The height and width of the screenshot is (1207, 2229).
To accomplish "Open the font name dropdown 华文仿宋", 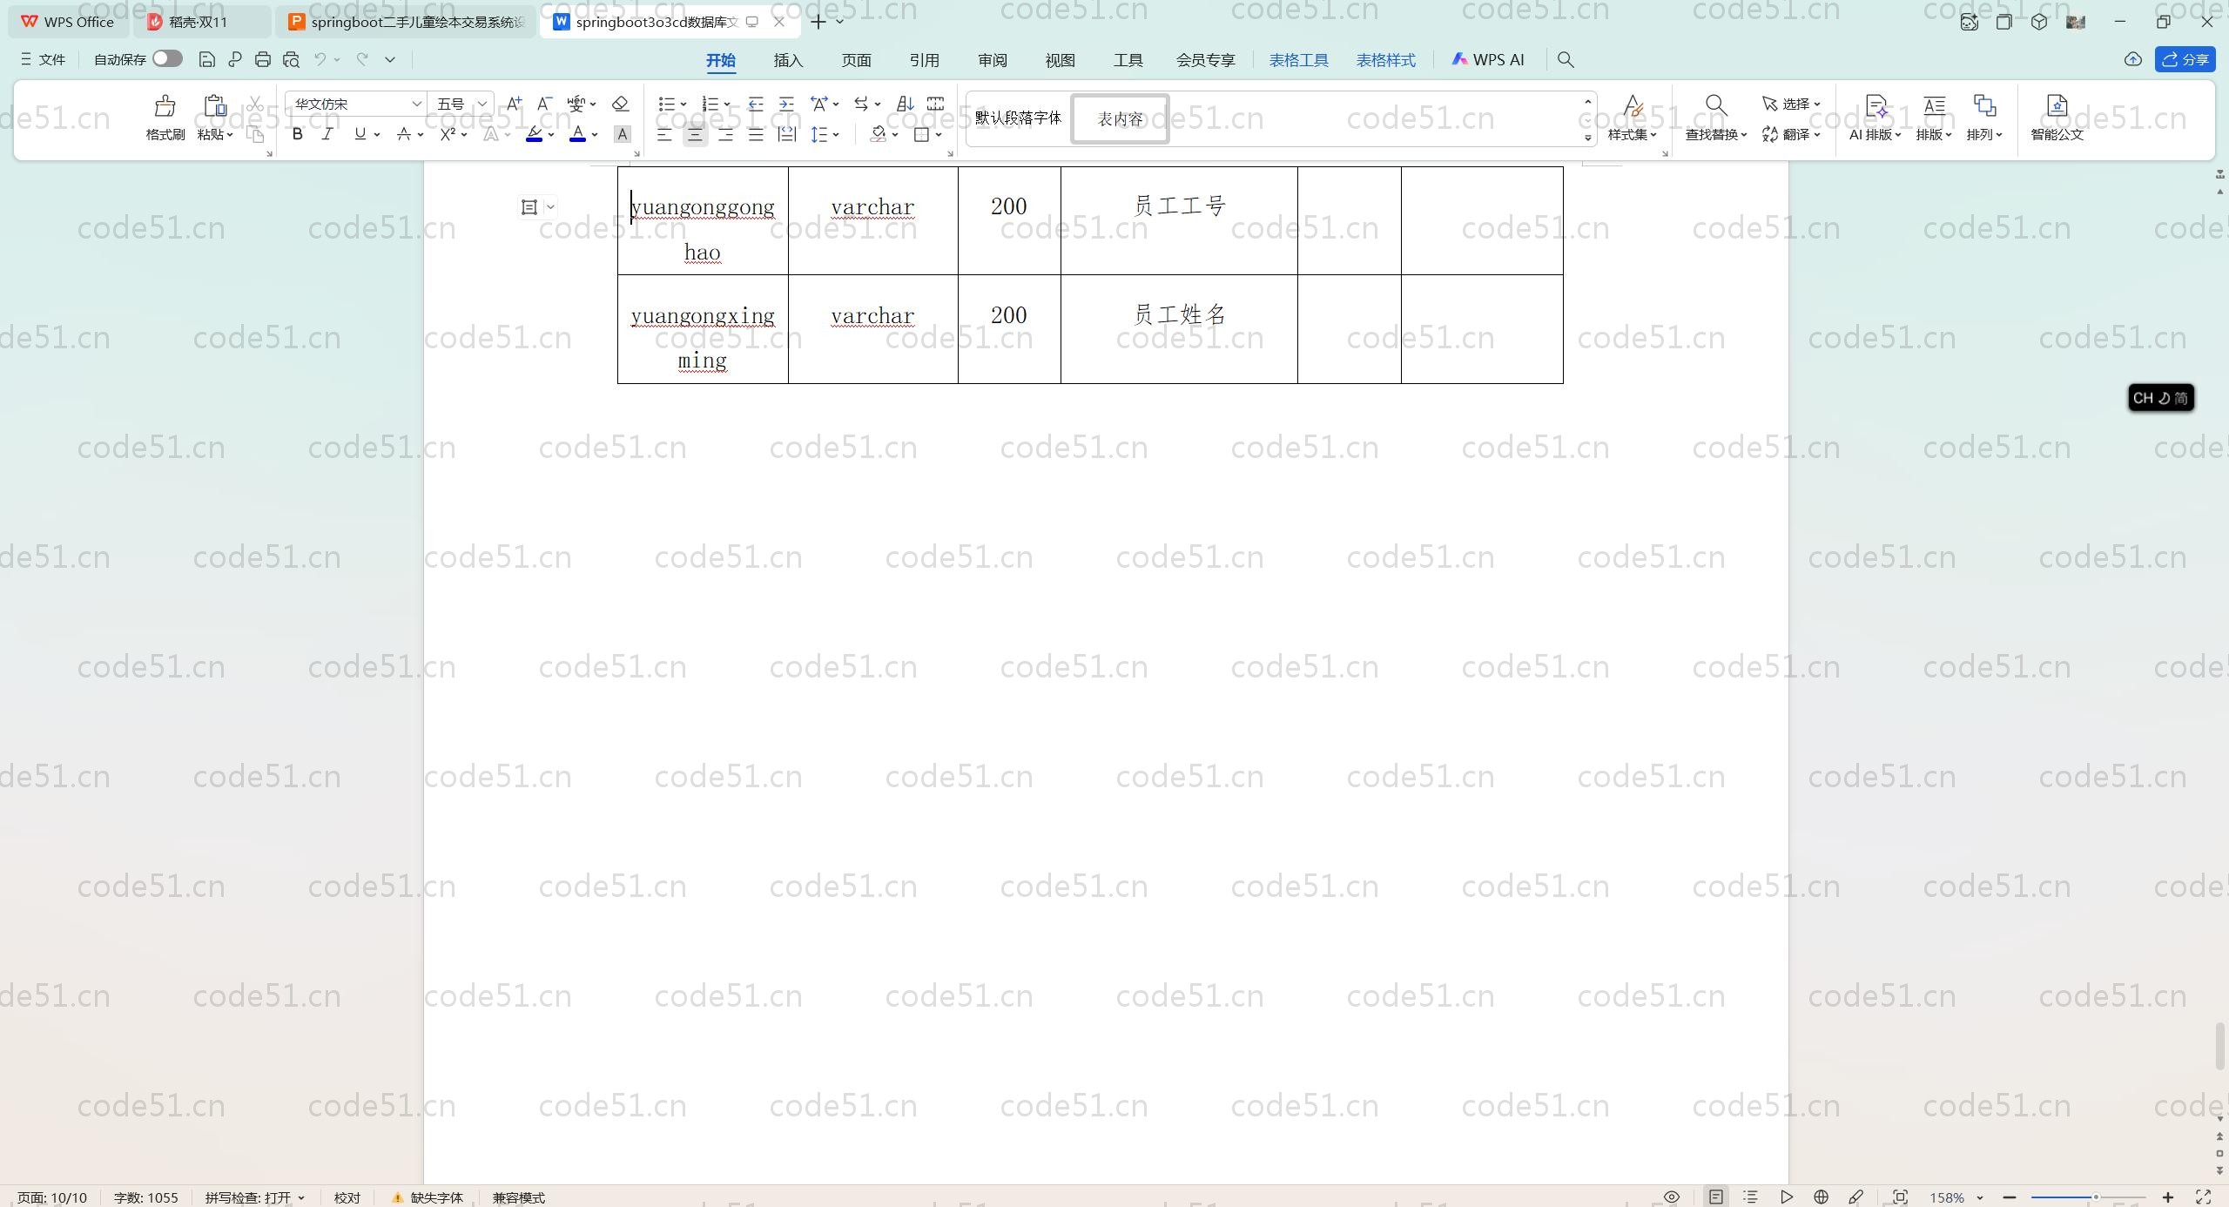I will coord(416,104).
